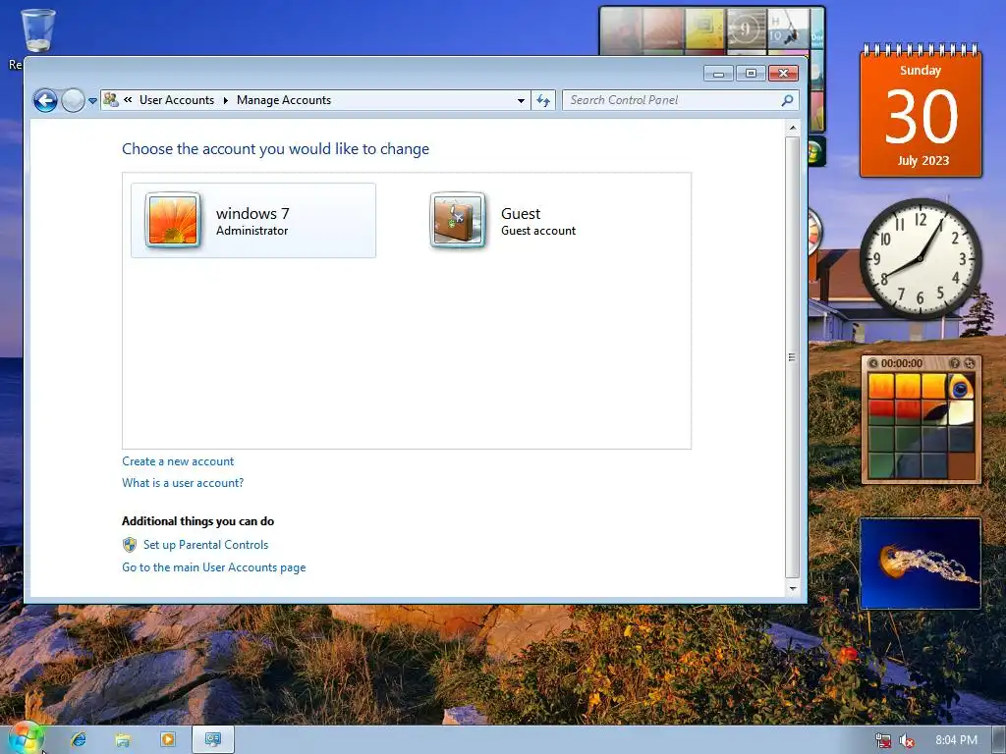Click the picture puzzle pause icon

pyautogui.click(x=872, y=363)
